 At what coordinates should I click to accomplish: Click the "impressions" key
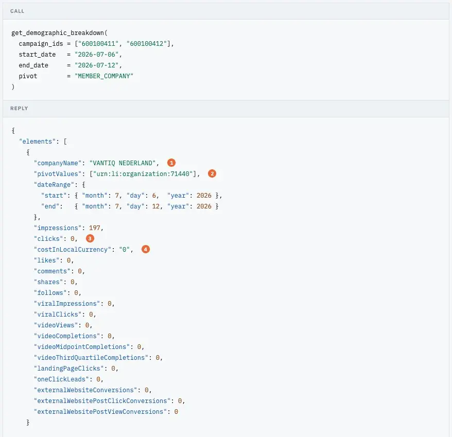point(58,228)
